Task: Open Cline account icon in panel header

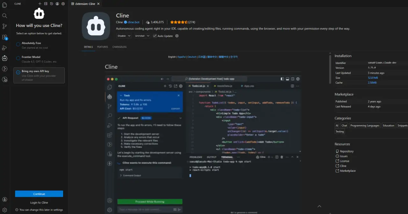Action: (57, 4)
